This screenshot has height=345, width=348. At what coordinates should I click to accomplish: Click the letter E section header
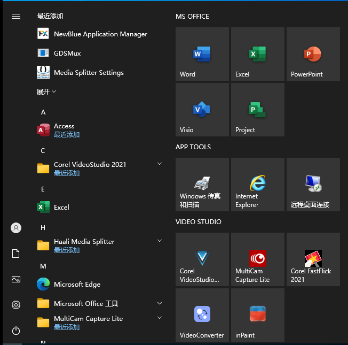pyautogui.click(x=43, y=189)
